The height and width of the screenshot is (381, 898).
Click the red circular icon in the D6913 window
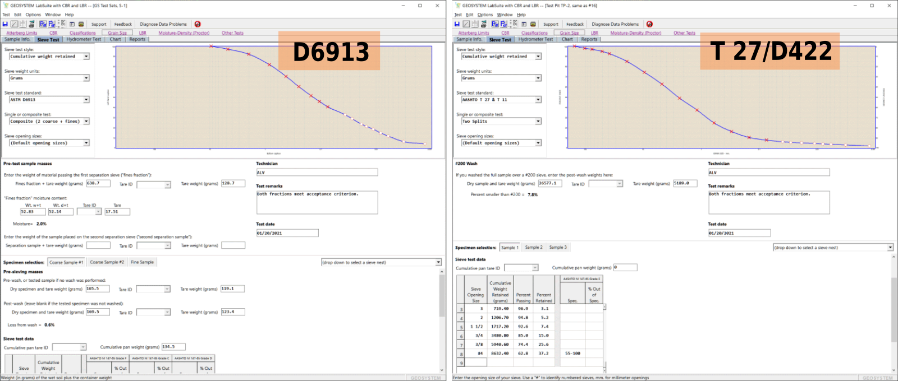click(198, 24)
